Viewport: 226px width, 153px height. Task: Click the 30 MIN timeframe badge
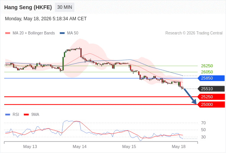click(65, 7)
